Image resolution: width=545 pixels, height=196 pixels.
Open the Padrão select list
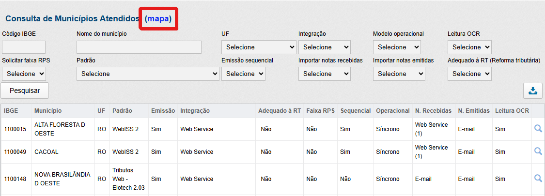(x=148, y=74)
